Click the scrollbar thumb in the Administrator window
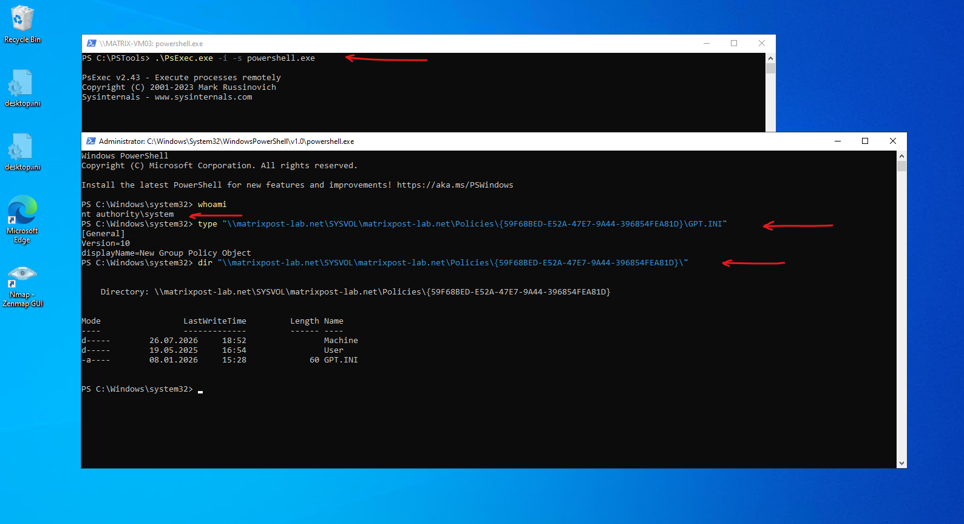Screen dimensions: 964x524 pos(901,166)
